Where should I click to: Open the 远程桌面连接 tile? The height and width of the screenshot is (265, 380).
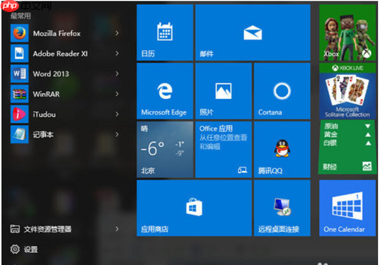[282, 208]
